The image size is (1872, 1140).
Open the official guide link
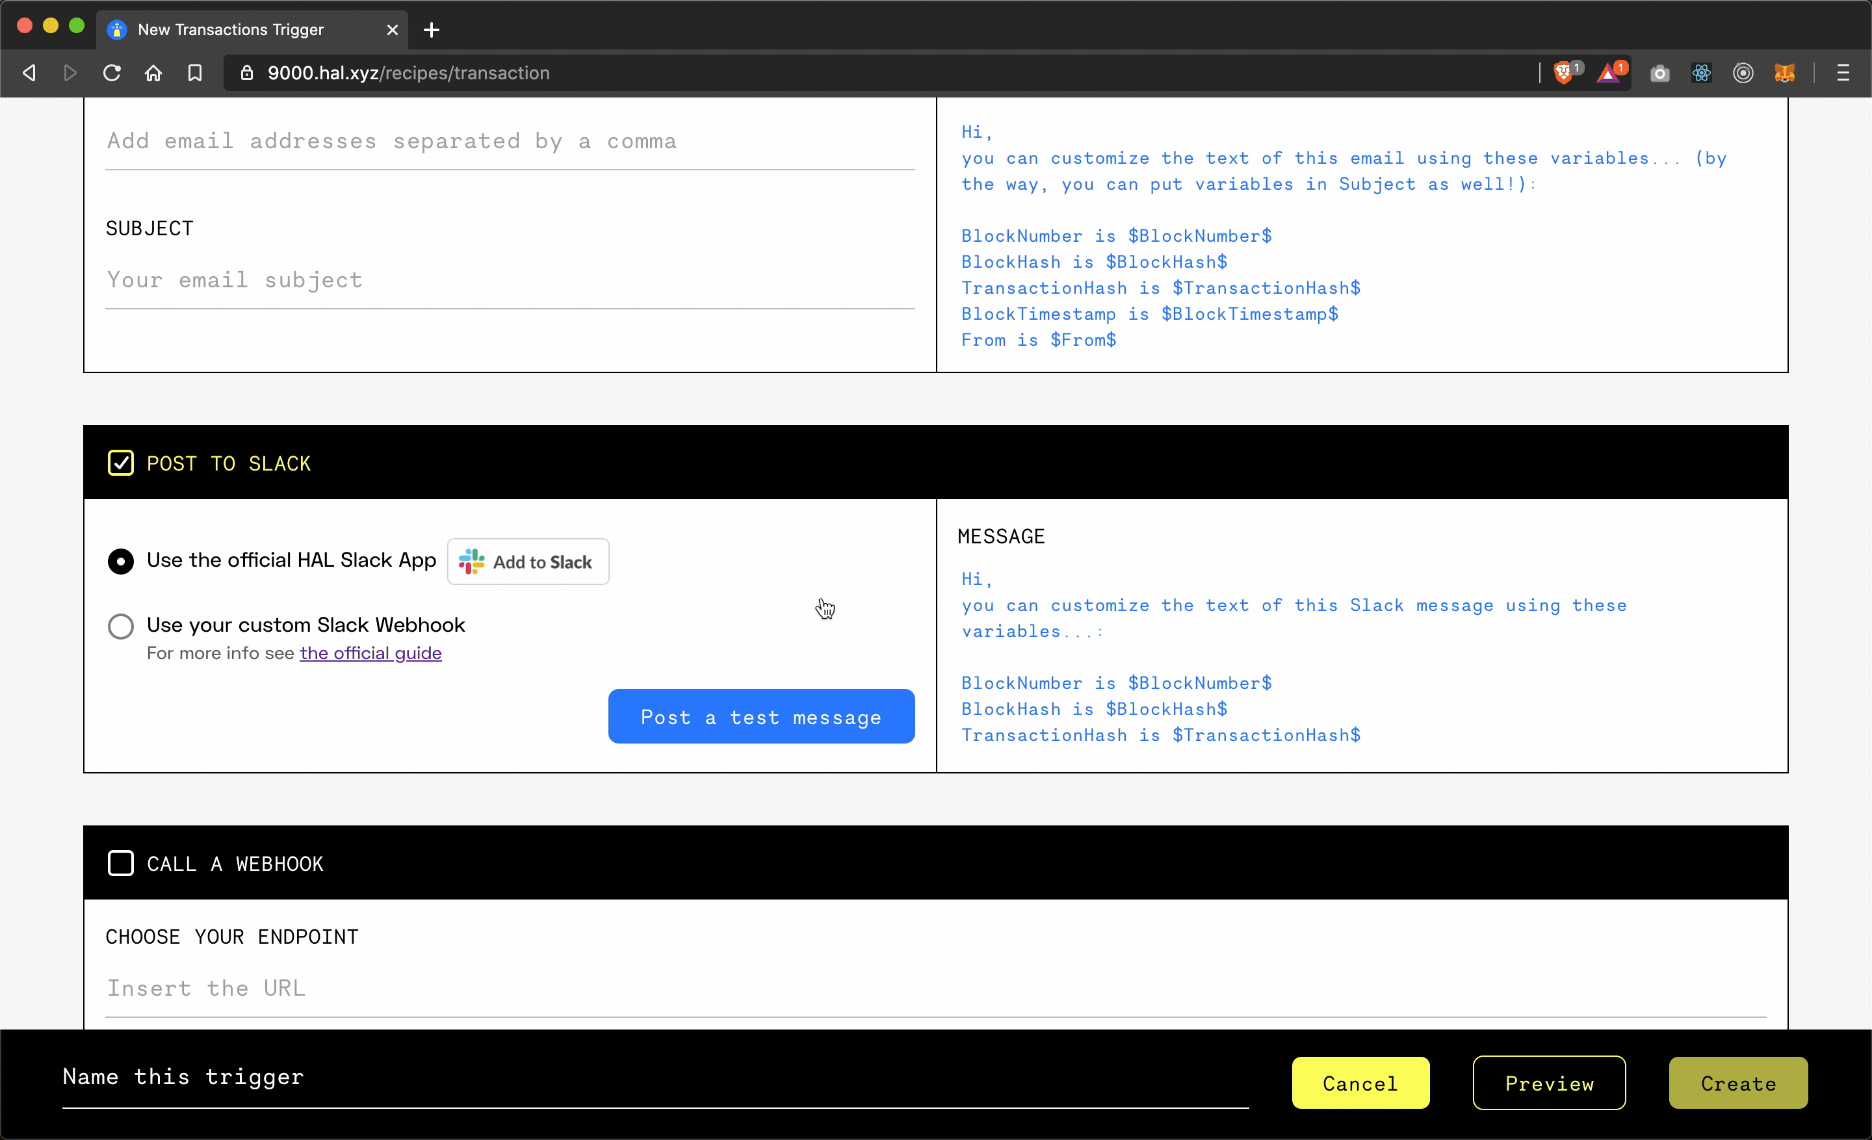click(370, 653)
